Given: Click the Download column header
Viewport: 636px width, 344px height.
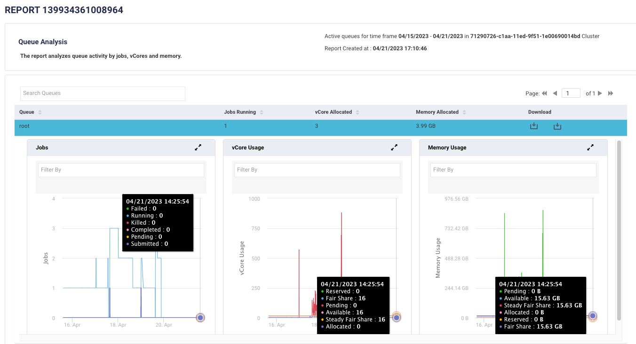Looking at the screenshot, I should click(x=540, y=112).
